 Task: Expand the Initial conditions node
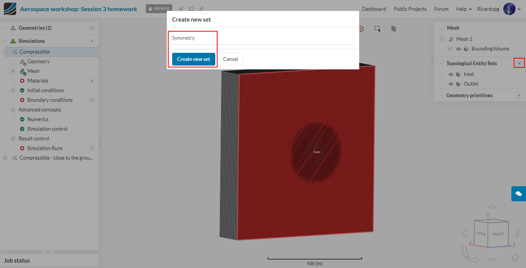pos(13,90)
